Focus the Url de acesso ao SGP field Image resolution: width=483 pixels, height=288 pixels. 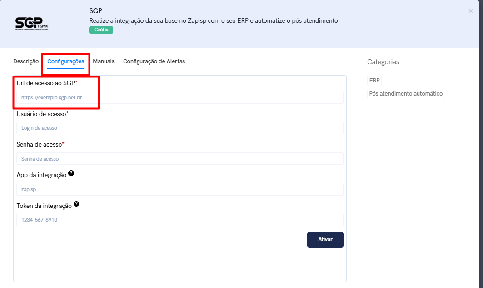coord(179,97)
